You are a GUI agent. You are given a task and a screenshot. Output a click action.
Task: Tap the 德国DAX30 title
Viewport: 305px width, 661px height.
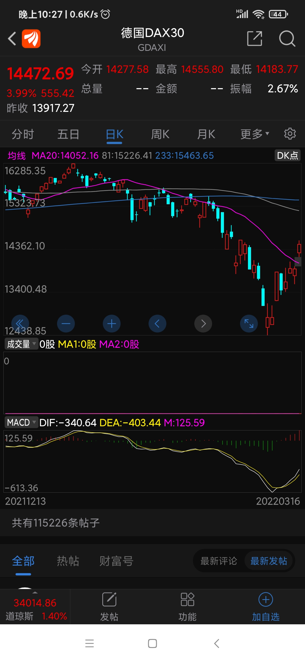[x=152, y=33]
